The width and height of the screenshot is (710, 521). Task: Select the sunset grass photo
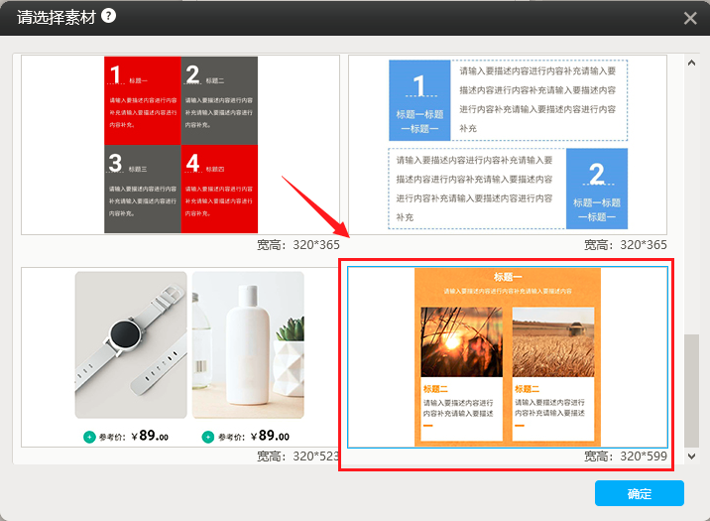tap(461, 341)
